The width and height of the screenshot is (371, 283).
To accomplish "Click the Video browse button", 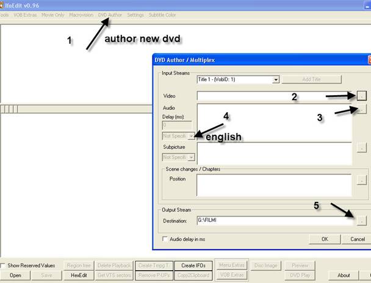I will [x=362, y=96].
